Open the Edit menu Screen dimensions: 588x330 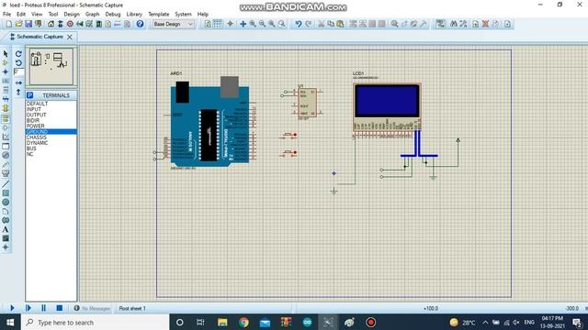(21, 15)
